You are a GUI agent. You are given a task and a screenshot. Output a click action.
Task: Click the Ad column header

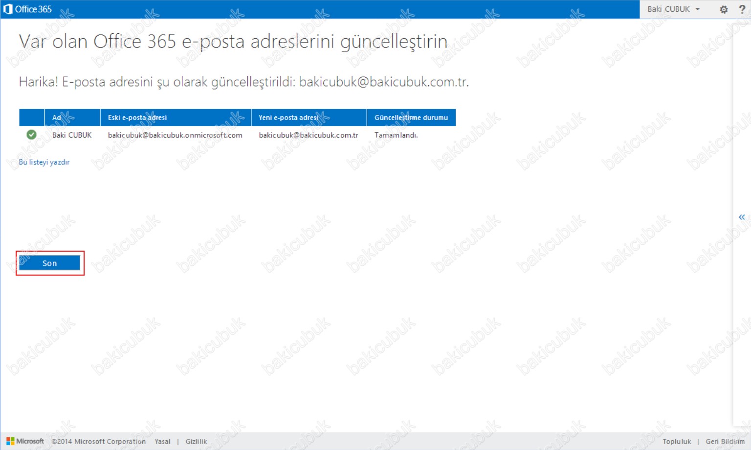coord(72,117)
